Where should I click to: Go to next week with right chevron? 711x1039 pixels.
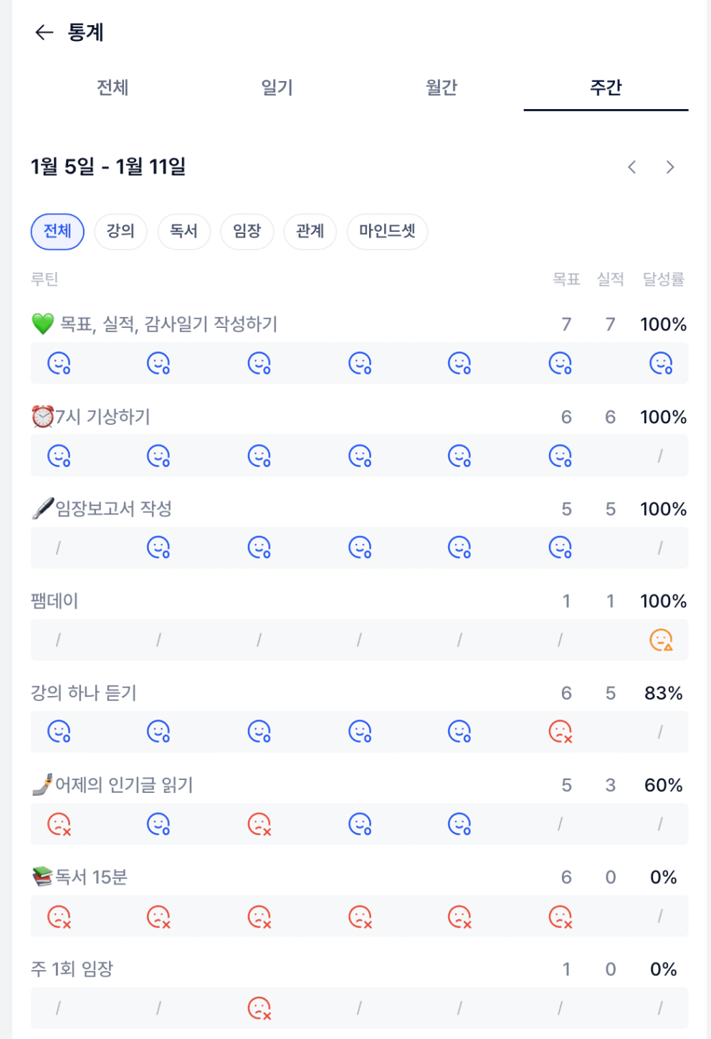[x=670, y=167]
